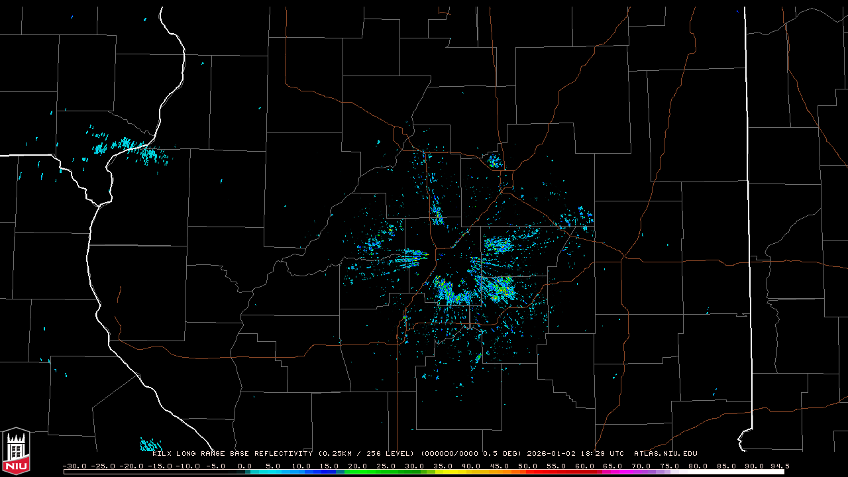This screenshot has width=848, height=477.
Task: Click the NIU logo in the corner
Action: (x=16, y=450)
